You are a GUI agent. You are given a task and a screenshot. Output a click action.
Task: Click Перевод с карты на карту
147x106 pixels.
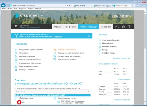[x=67, y=50]
